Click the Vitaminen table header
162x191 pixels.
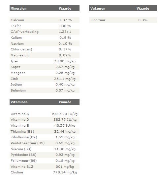(x=45, y=102)
